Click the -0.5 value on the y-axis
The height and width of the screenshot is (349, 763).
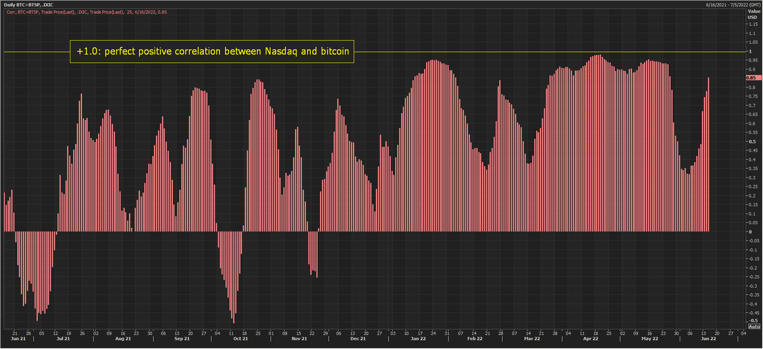point(753,322)
